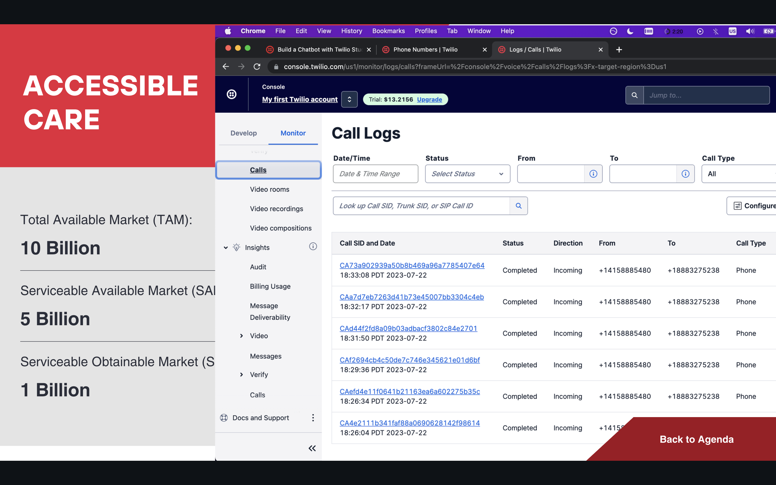The height and width of the screenshot is (485, 776).
Task: Open Docs and Support three-dot menu
Action: pos(313,418)
